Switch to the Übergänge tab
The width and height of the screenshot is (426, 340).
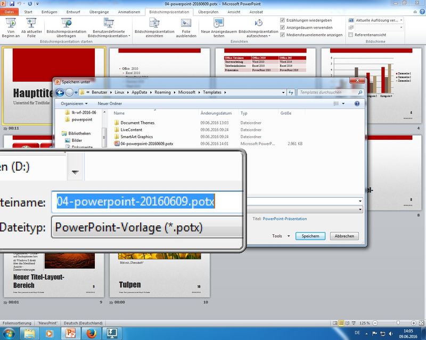click(99, 12)
